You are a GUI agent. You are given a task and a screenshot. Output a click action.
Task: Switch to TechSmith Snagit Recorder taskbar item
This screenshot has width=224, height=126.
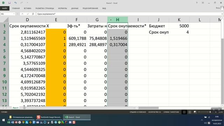(49, 117)
